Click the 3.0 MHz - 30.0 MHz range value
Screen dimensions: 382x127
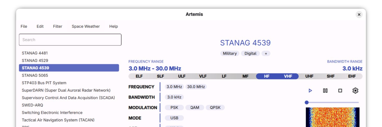point(155,69)
